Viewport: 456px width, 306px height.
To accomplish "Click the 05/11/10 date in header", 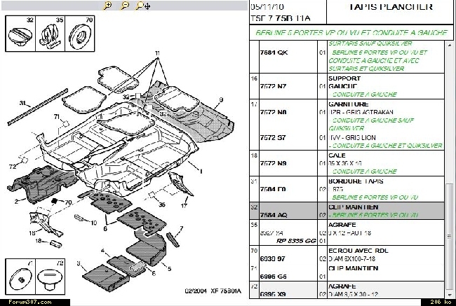I will click(267, 7).
